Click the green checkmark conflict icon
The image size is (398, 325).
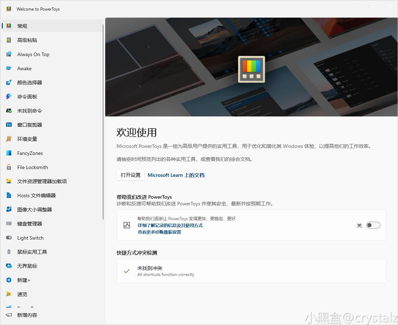(127, 271)
